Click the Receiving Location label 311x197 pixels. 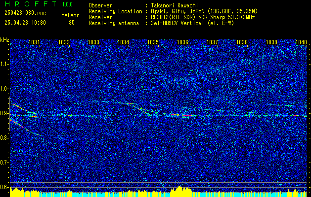coord(115,11)
